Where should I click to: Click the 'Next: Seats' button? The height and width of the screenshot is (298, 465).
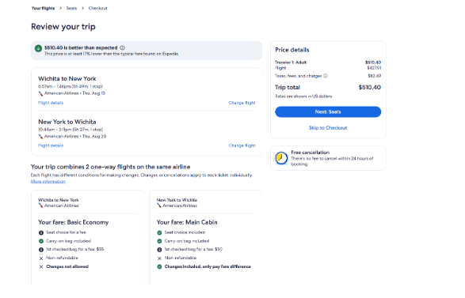[328, 112]
